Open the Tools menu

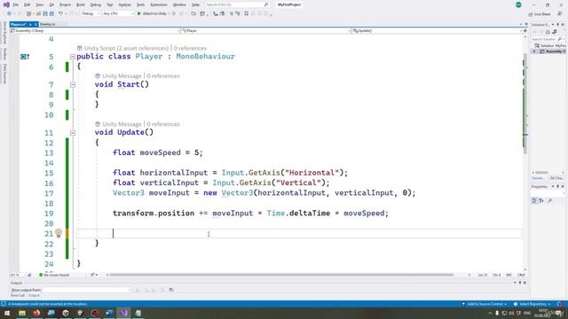click(140, 4)
